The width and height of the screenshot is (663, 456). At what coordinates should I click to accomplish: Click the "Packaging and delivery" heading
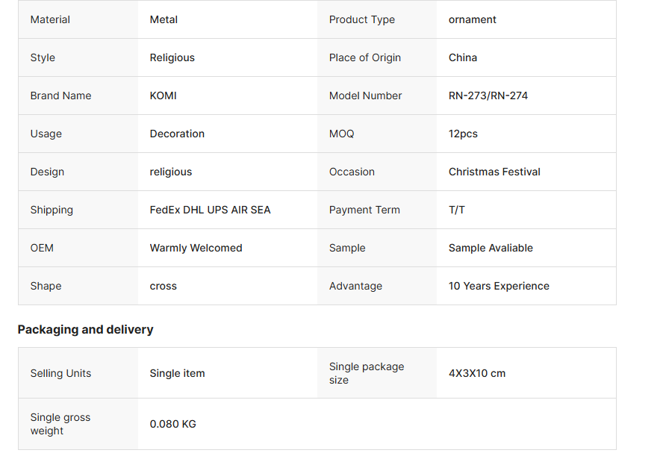click(x=85, y=329)
